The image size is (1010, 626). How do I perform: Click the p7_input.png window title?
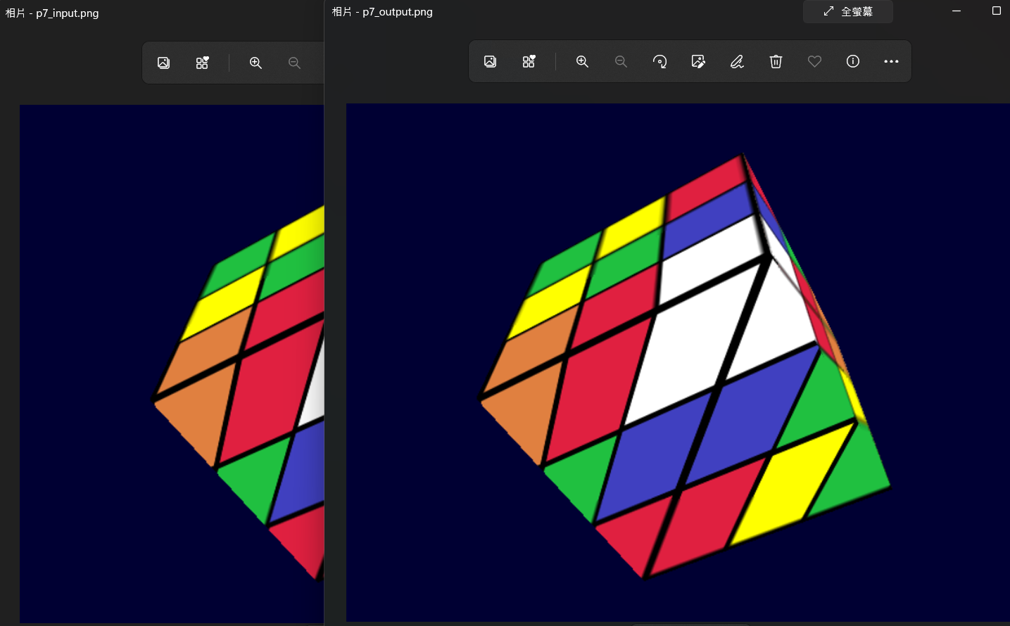[52, 13]
